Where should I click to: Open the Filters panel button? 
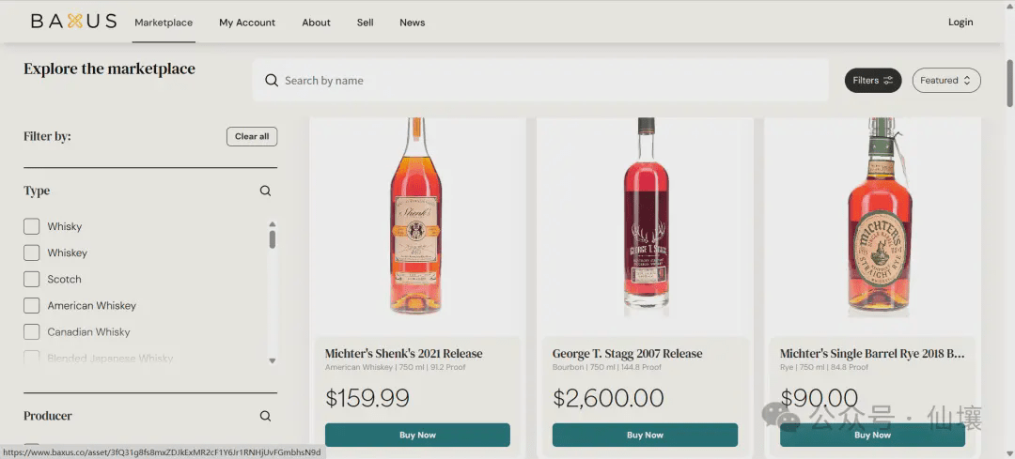pyautogui.click(x=872, y=81)
